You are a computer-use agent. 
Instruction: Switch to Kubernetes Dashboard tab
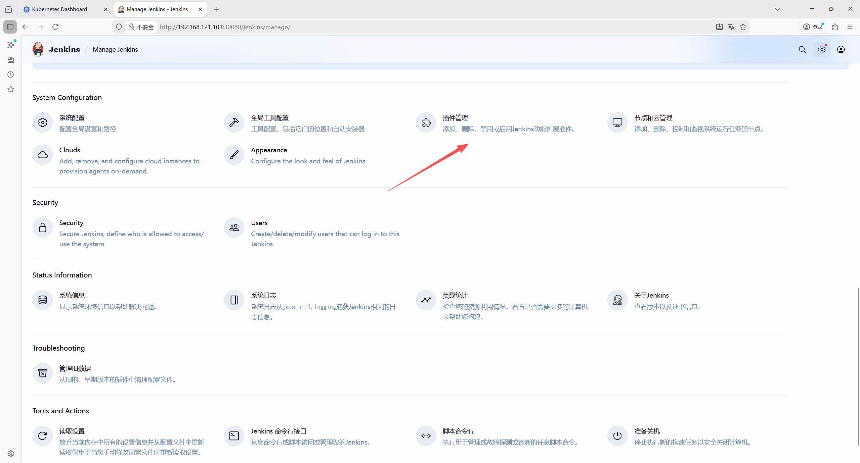click(x=60, y=9)
